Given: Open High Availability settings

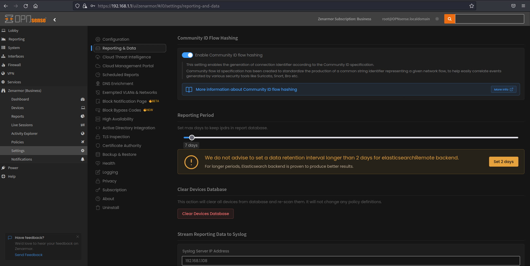Looking at the screenshot, I should coord(118,119).
